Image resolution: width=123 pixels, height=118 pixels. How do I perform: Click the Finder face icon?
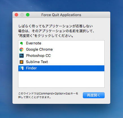pyautogui.click(x=21, y=68)
